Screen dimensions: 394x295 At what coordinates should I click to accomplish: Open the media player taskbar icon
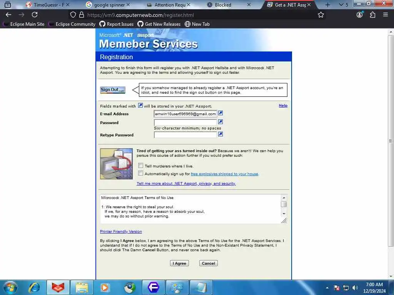(105, 287)
